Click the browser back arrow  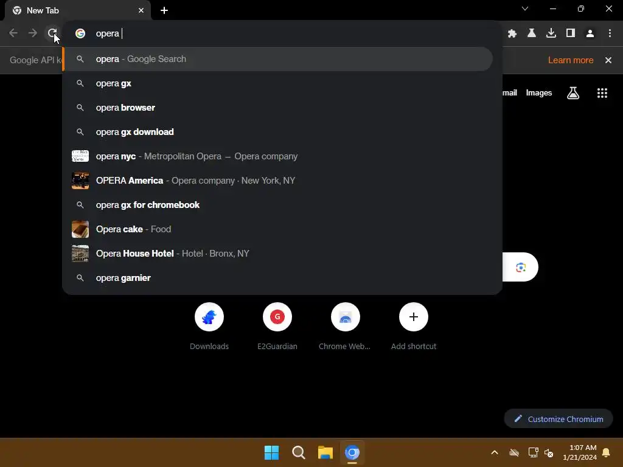pos(13,33)
